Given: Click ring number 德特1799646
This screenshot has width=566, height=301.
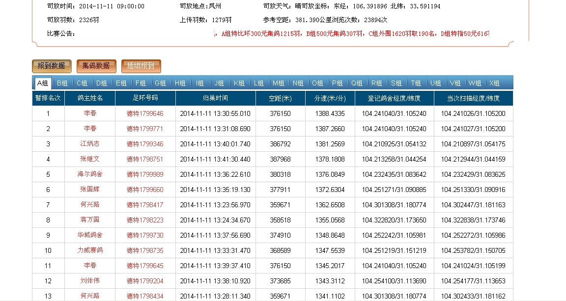Looking at the screenshot, I should [145, 113].
